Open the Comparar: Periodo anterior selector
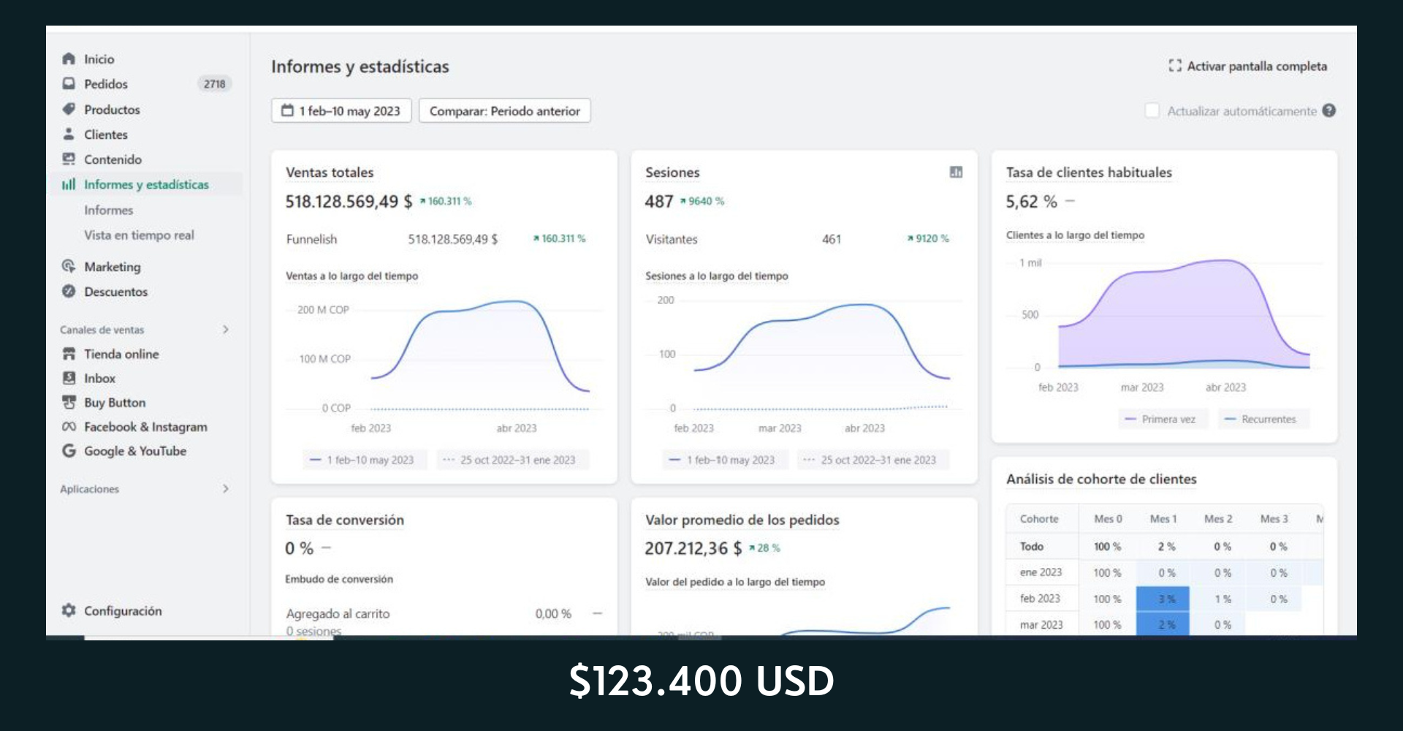 pyautogui.click(x=504, y=110)
